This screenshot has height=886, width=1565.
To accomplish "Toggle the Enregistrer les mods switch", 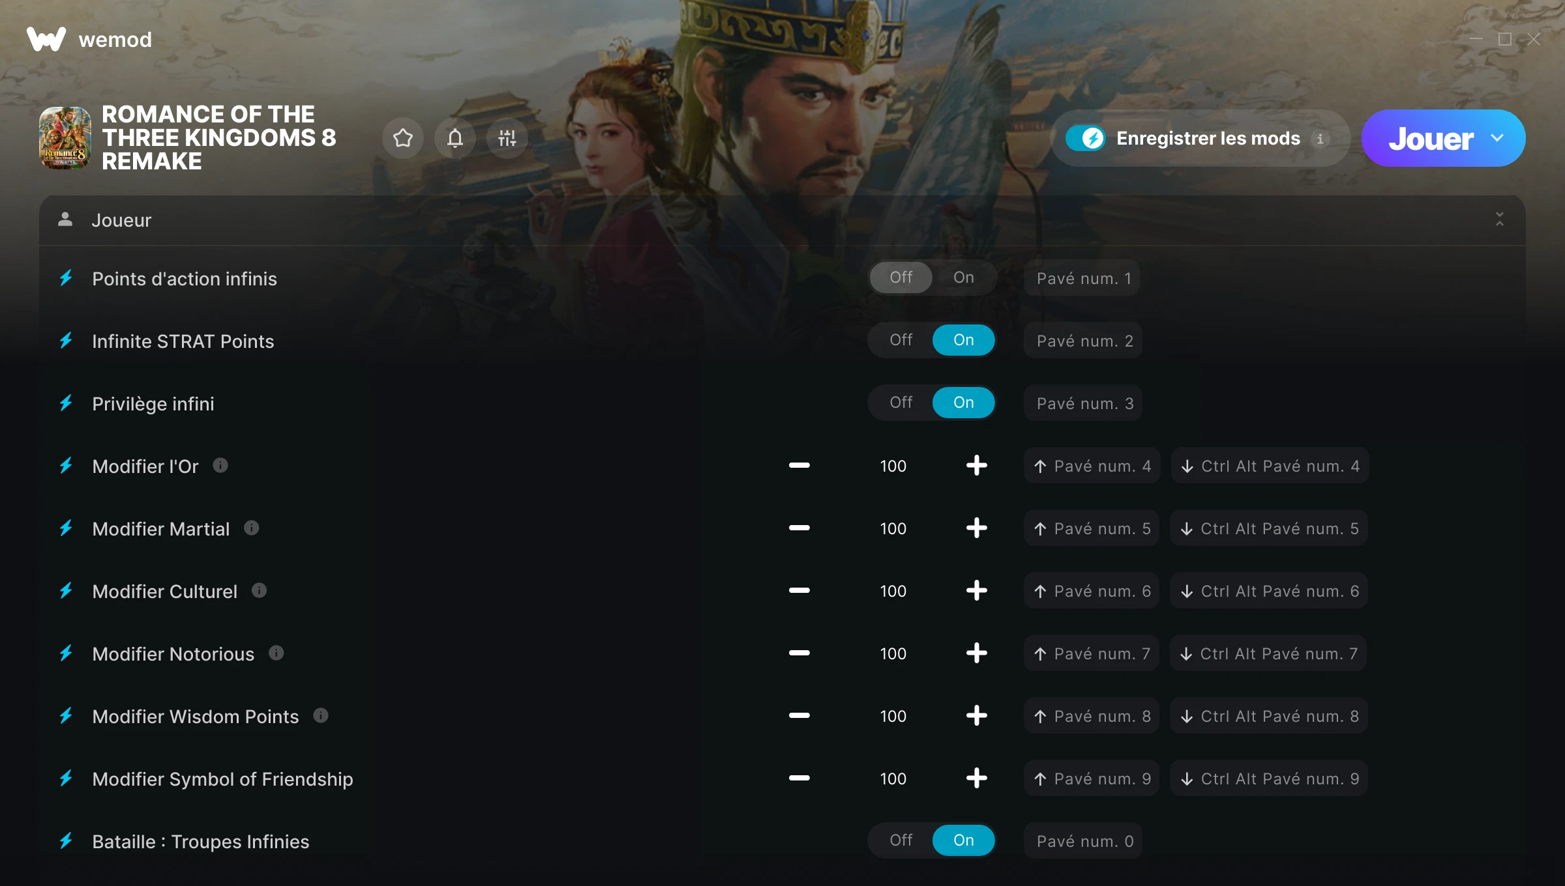I will [1086, 138].
